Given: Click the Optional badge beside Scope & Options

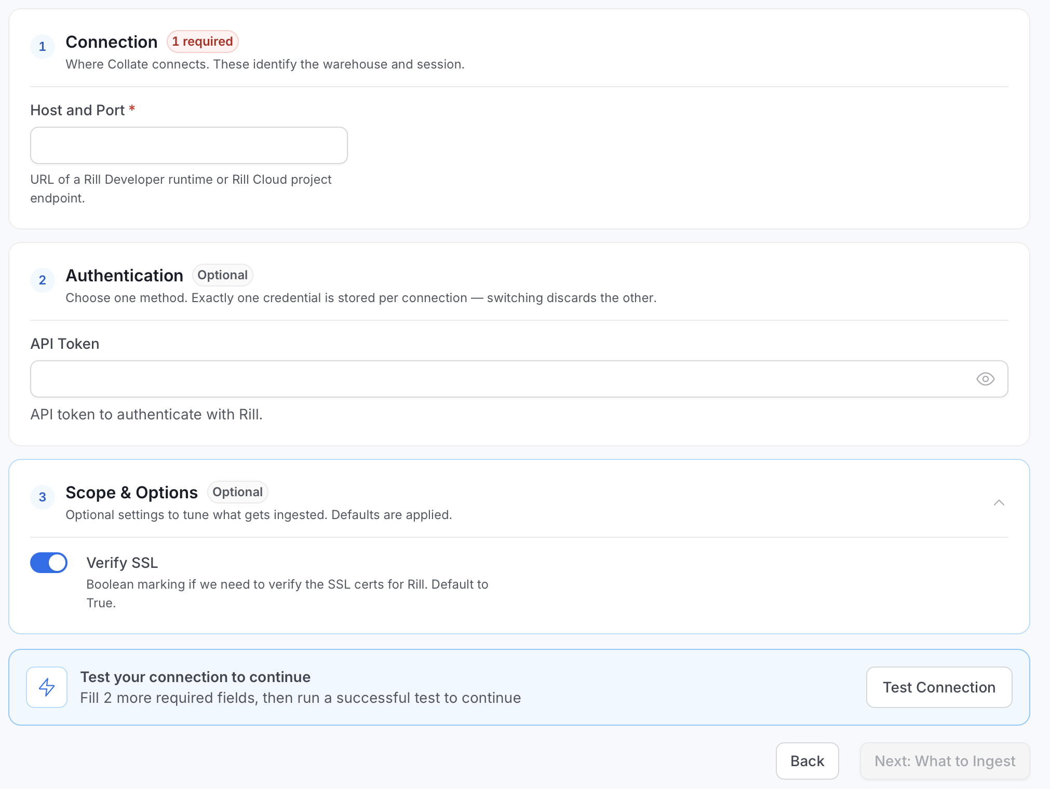Looking at the screenshot, I should tap(237, 492).
